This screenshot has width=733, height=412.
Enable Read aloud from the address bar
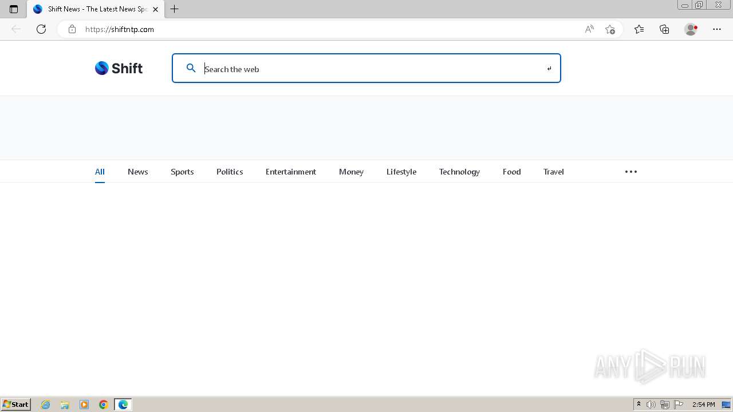pos(589,29)
